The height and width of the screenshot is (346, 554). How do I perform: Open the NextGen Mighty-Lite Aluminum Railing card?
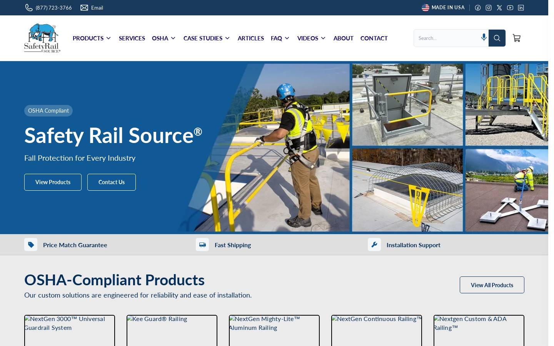(274, 331)
